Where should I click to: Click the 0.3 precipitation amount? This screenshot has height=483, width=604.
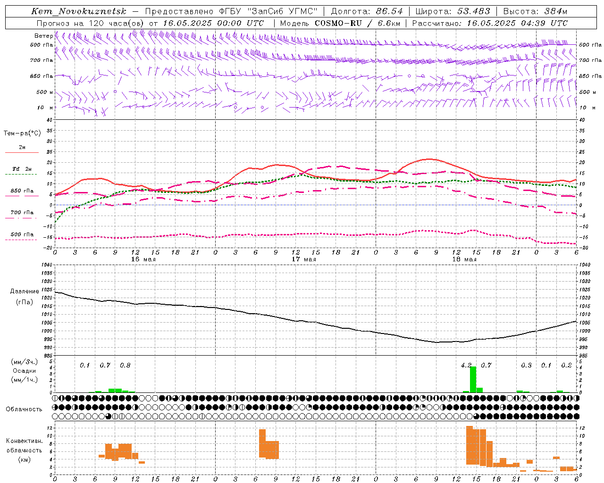(526, 365)
